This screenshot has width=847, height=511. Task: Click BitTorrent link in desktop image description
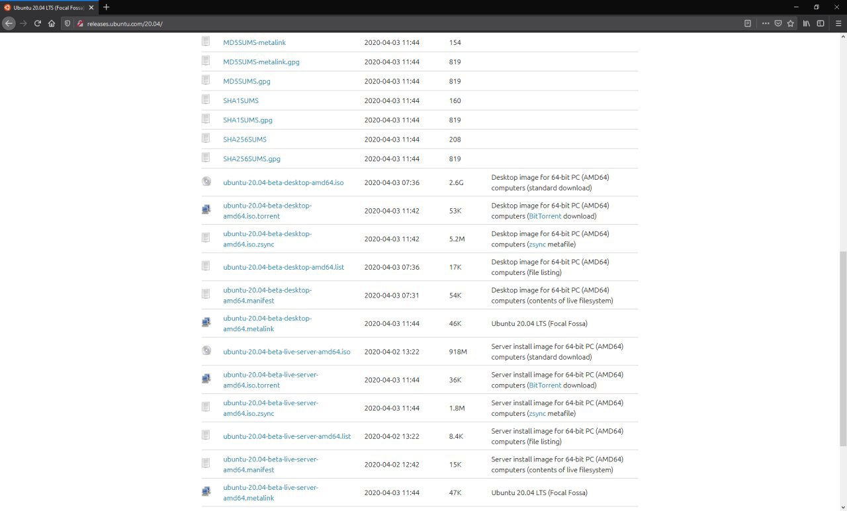(545, 216)
